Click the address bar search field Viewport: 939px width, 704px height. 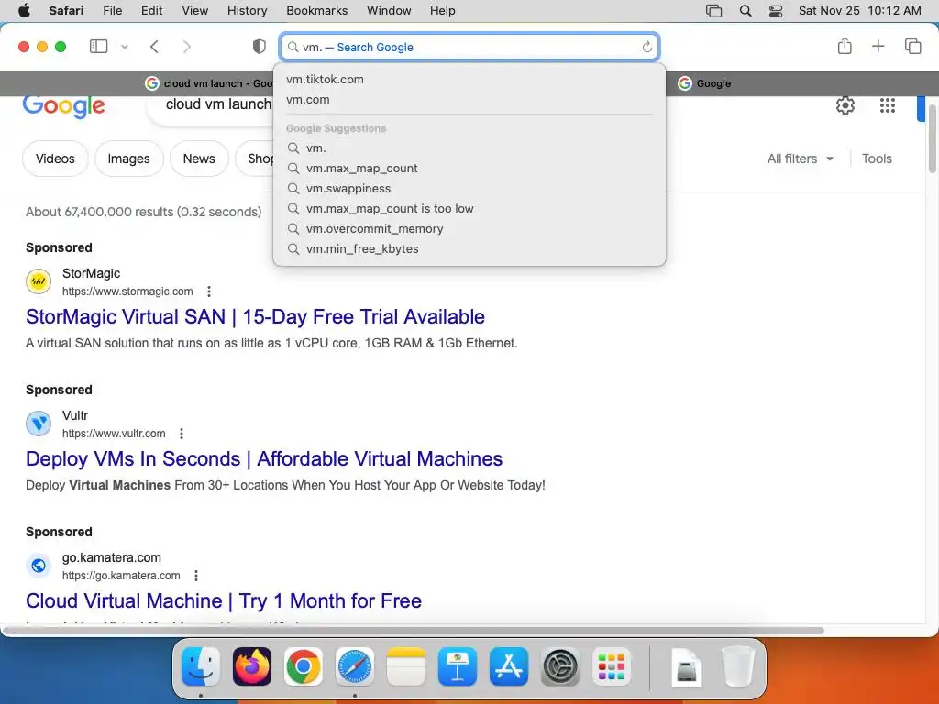pyautogui.click(x=469, y=47)
